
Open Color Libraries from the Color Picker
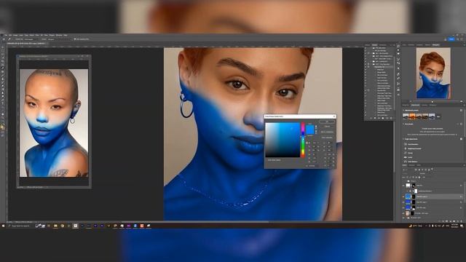pyautogui.click(x=327, y=138)
